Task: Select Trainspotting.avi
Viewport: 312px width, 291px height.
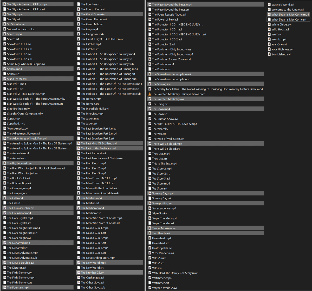Action: click(x=206, y=203)
